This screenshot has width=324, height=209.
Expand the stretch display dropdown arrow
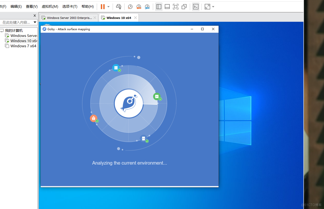213,7
